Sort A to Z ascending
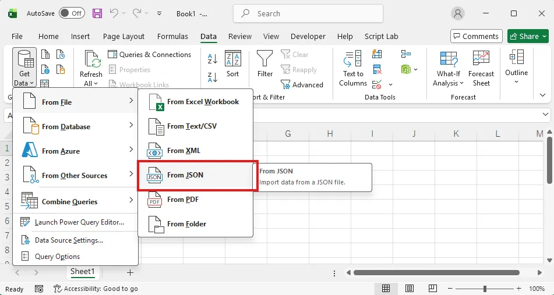This screenshot has height=295, width=554. point(213,59)
